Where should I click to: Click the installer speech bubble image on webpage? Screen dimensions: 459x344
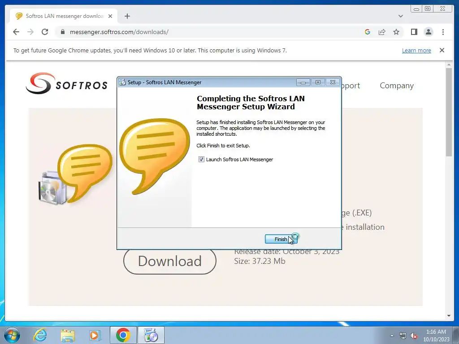(75, 174)
